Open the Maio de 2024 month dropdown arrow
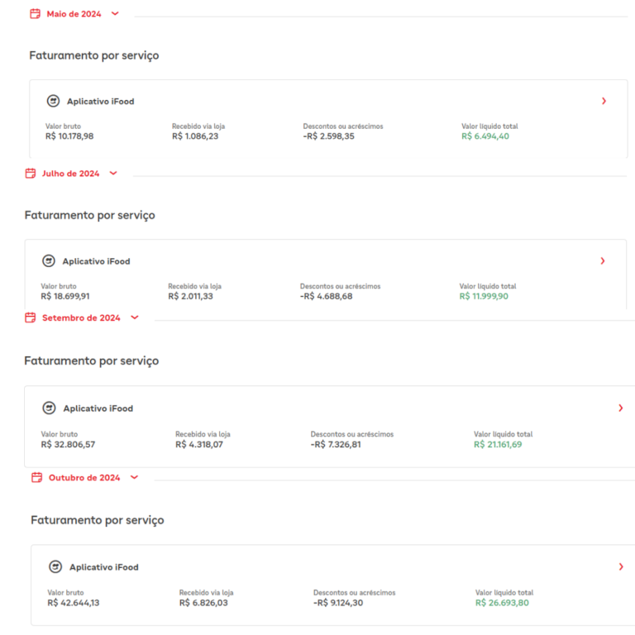 click(x=115, y=14)
